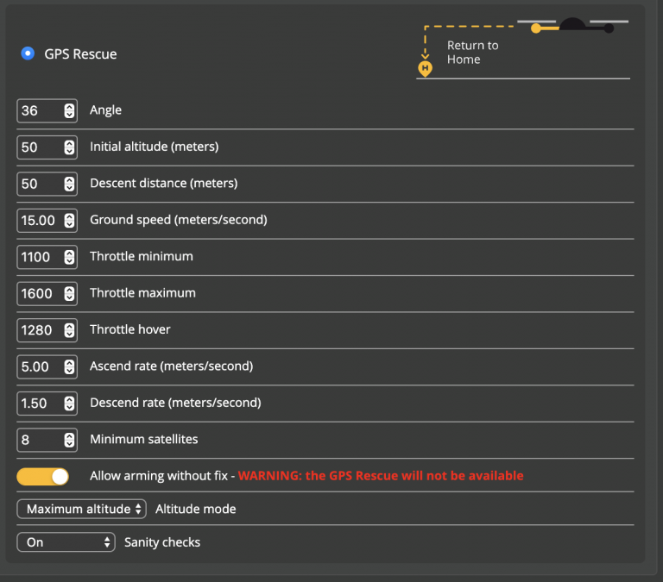The height and width of the screenshot is (582, 663).
Task: Click the Ascend rate stepper arrows
Action: click(69, 366)
